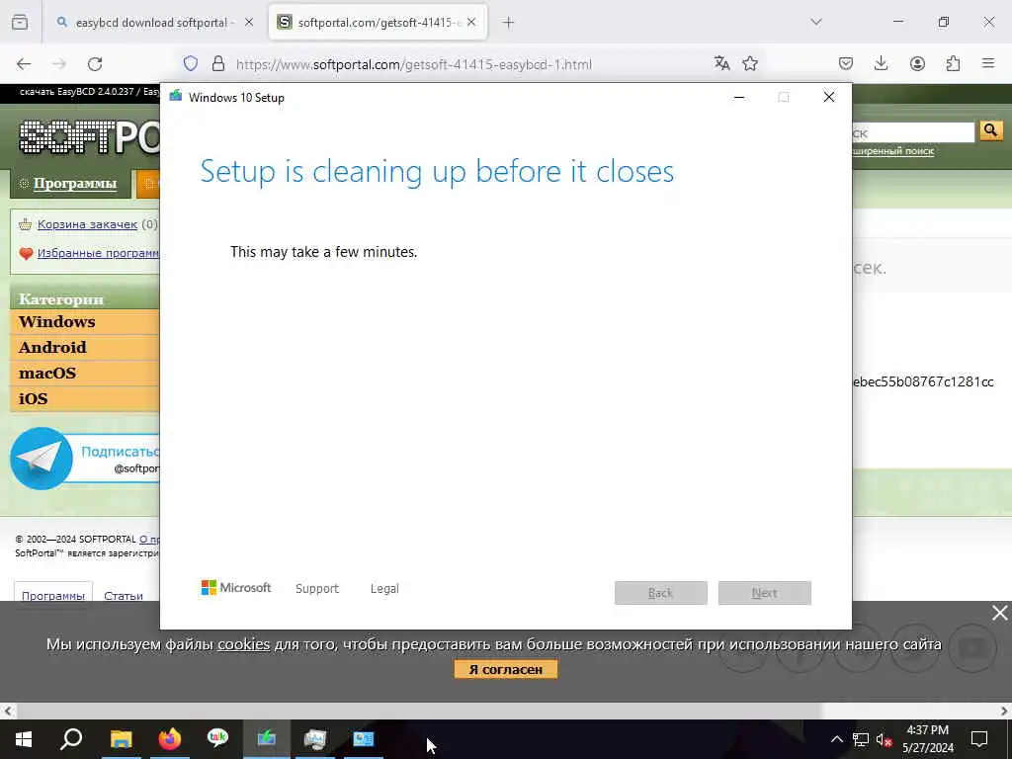The height and width of the screenshot is (759, 1012).
Task: Open network status tray icon
Action: pyautogui.click(x=861, y=739)
